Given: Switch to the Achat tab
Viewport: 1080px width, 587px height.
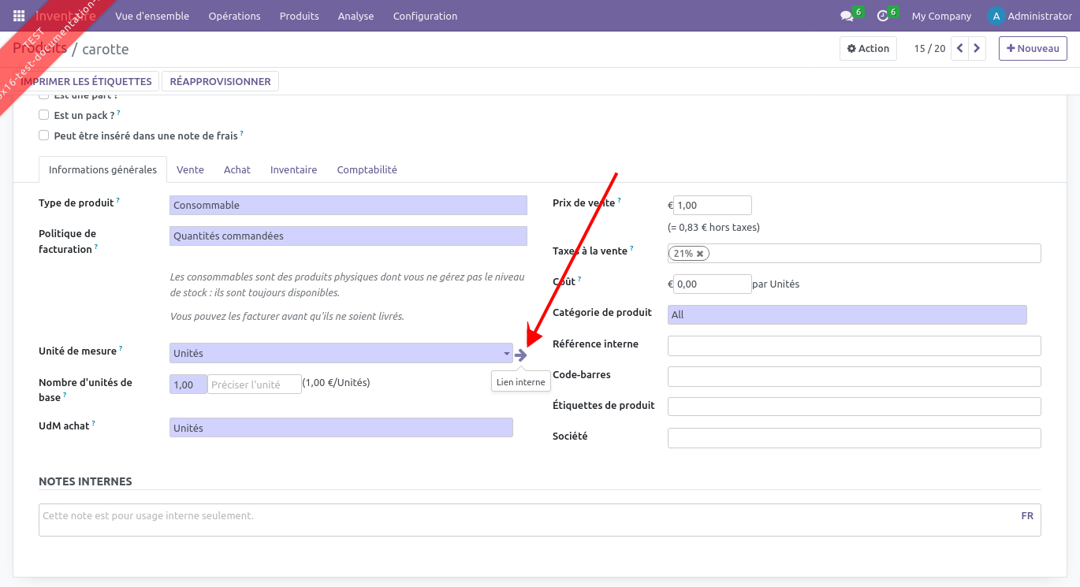Looking at the screenshot, I should [237, 169].
